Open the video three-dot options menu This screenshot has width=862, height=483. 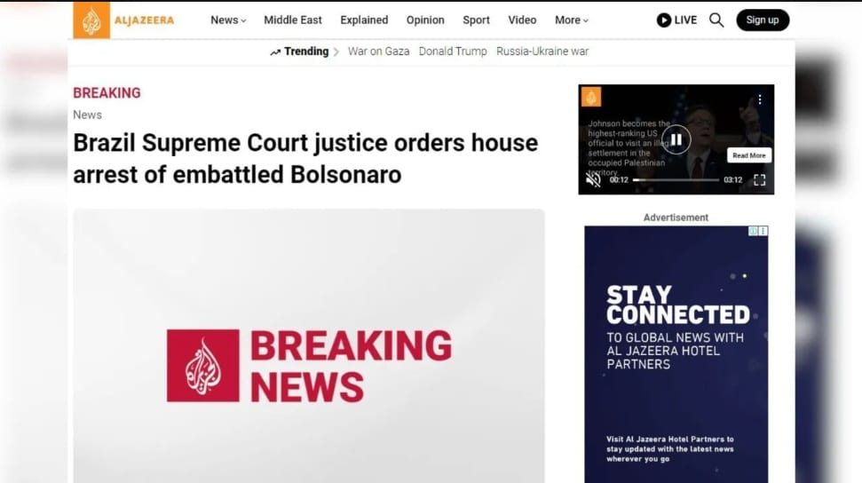(760, 99)
